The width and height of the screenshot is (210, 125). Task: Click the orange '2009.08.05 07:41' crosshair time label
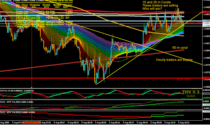31,122
